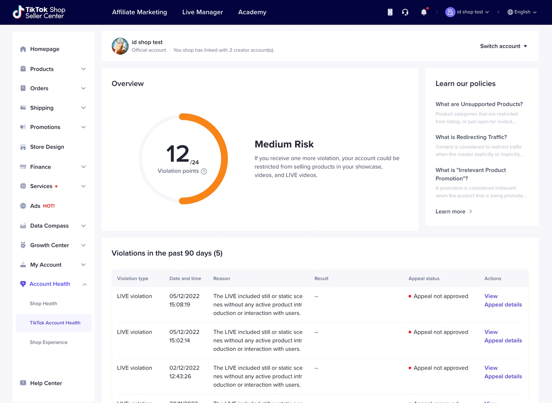The height and width of the screenshot is (403, 552).
Task: Select Shop Health in sidebar
Action: coord(44,304)
